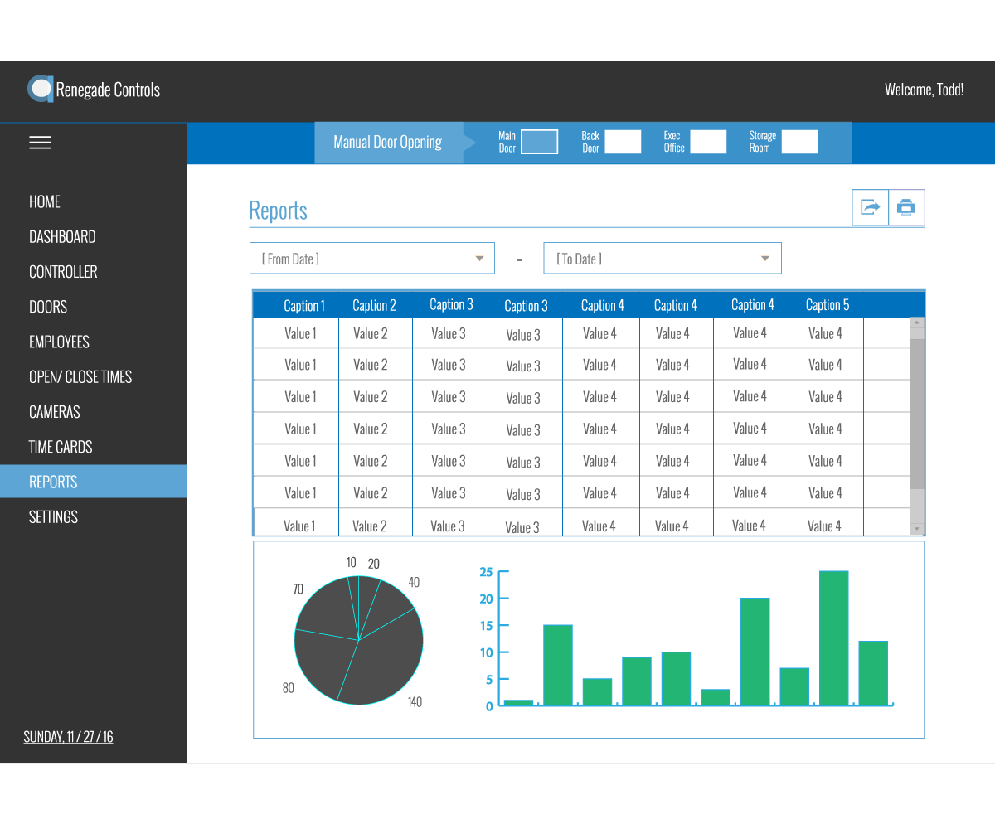This screenshot has height=829, width=995.
Task: Toggle the Storage Room door switch
Action: (x=799, y=142)
